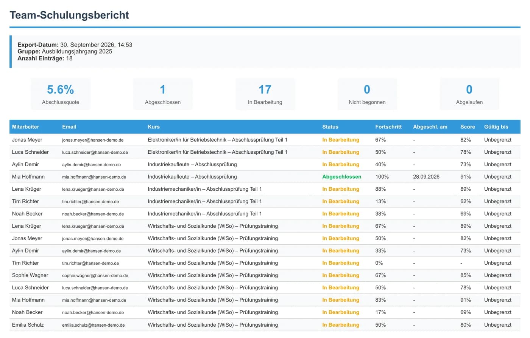
Task: Click Noah Becker's 17% progress value
Action: coord(380,312)
